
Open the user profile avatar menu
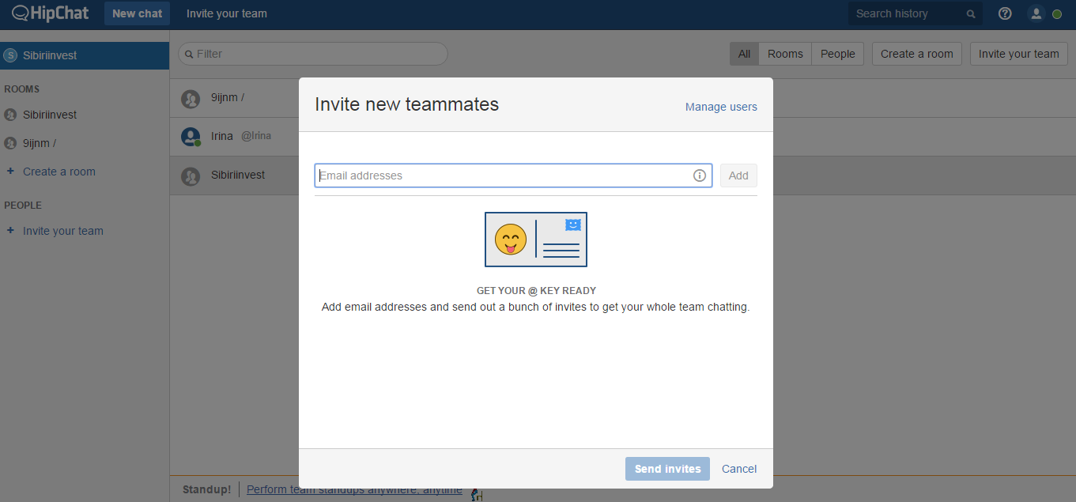(x=1036, y=13)
